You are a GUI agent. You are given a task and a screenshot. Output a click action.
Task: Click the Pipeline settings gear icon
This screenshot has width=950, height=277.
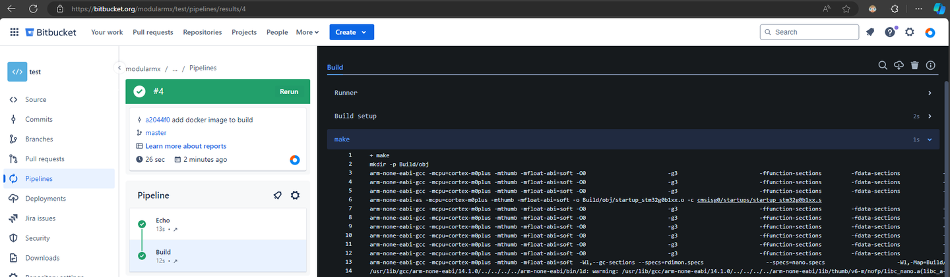(295, 195)
